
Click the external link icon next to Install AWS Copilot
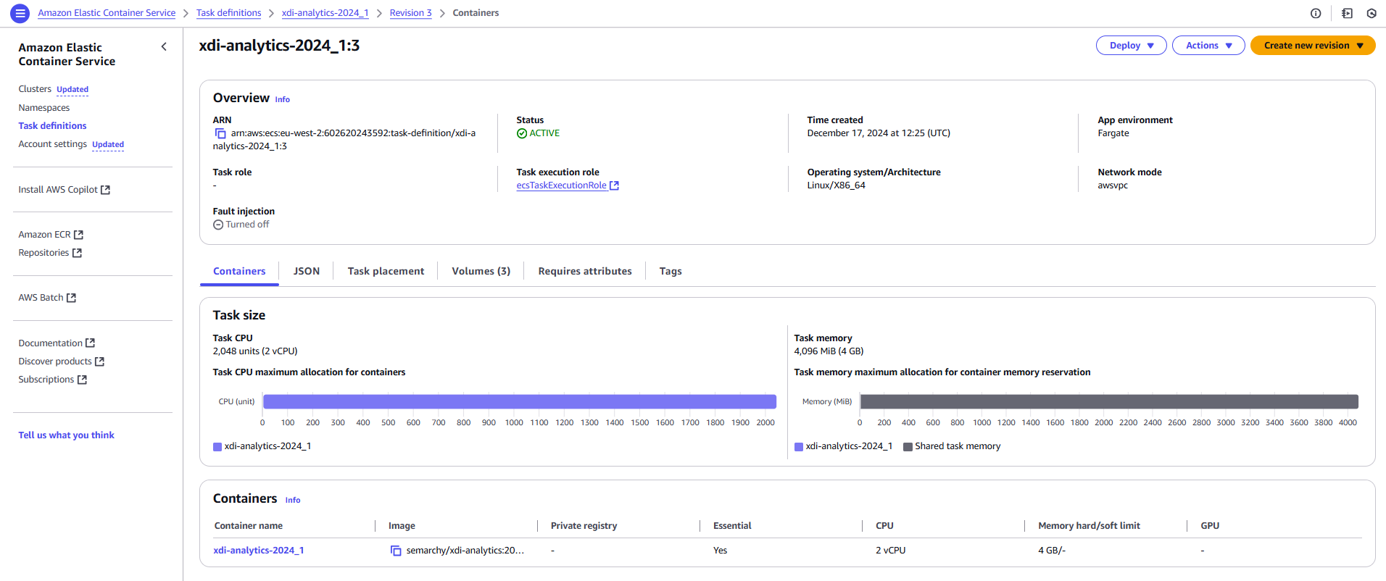point(105,190)
